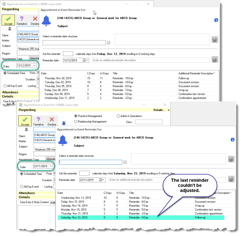241x236 pixels.
Task: Click gear beside reminder-date structure, 13/12/2019 window
Action: click(x=215, y=40)
